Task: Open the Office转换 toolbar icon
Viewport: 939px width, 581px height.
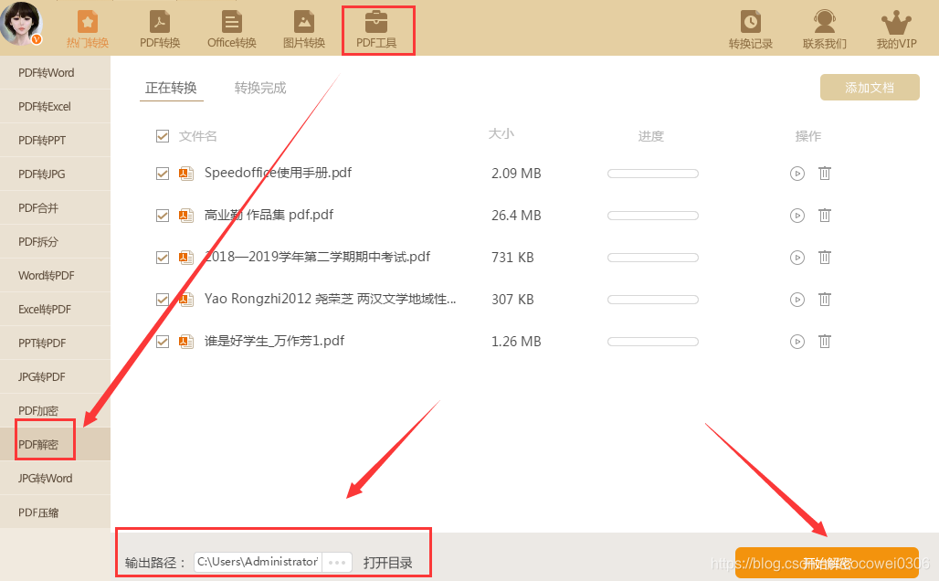Action: click(232, 28)
